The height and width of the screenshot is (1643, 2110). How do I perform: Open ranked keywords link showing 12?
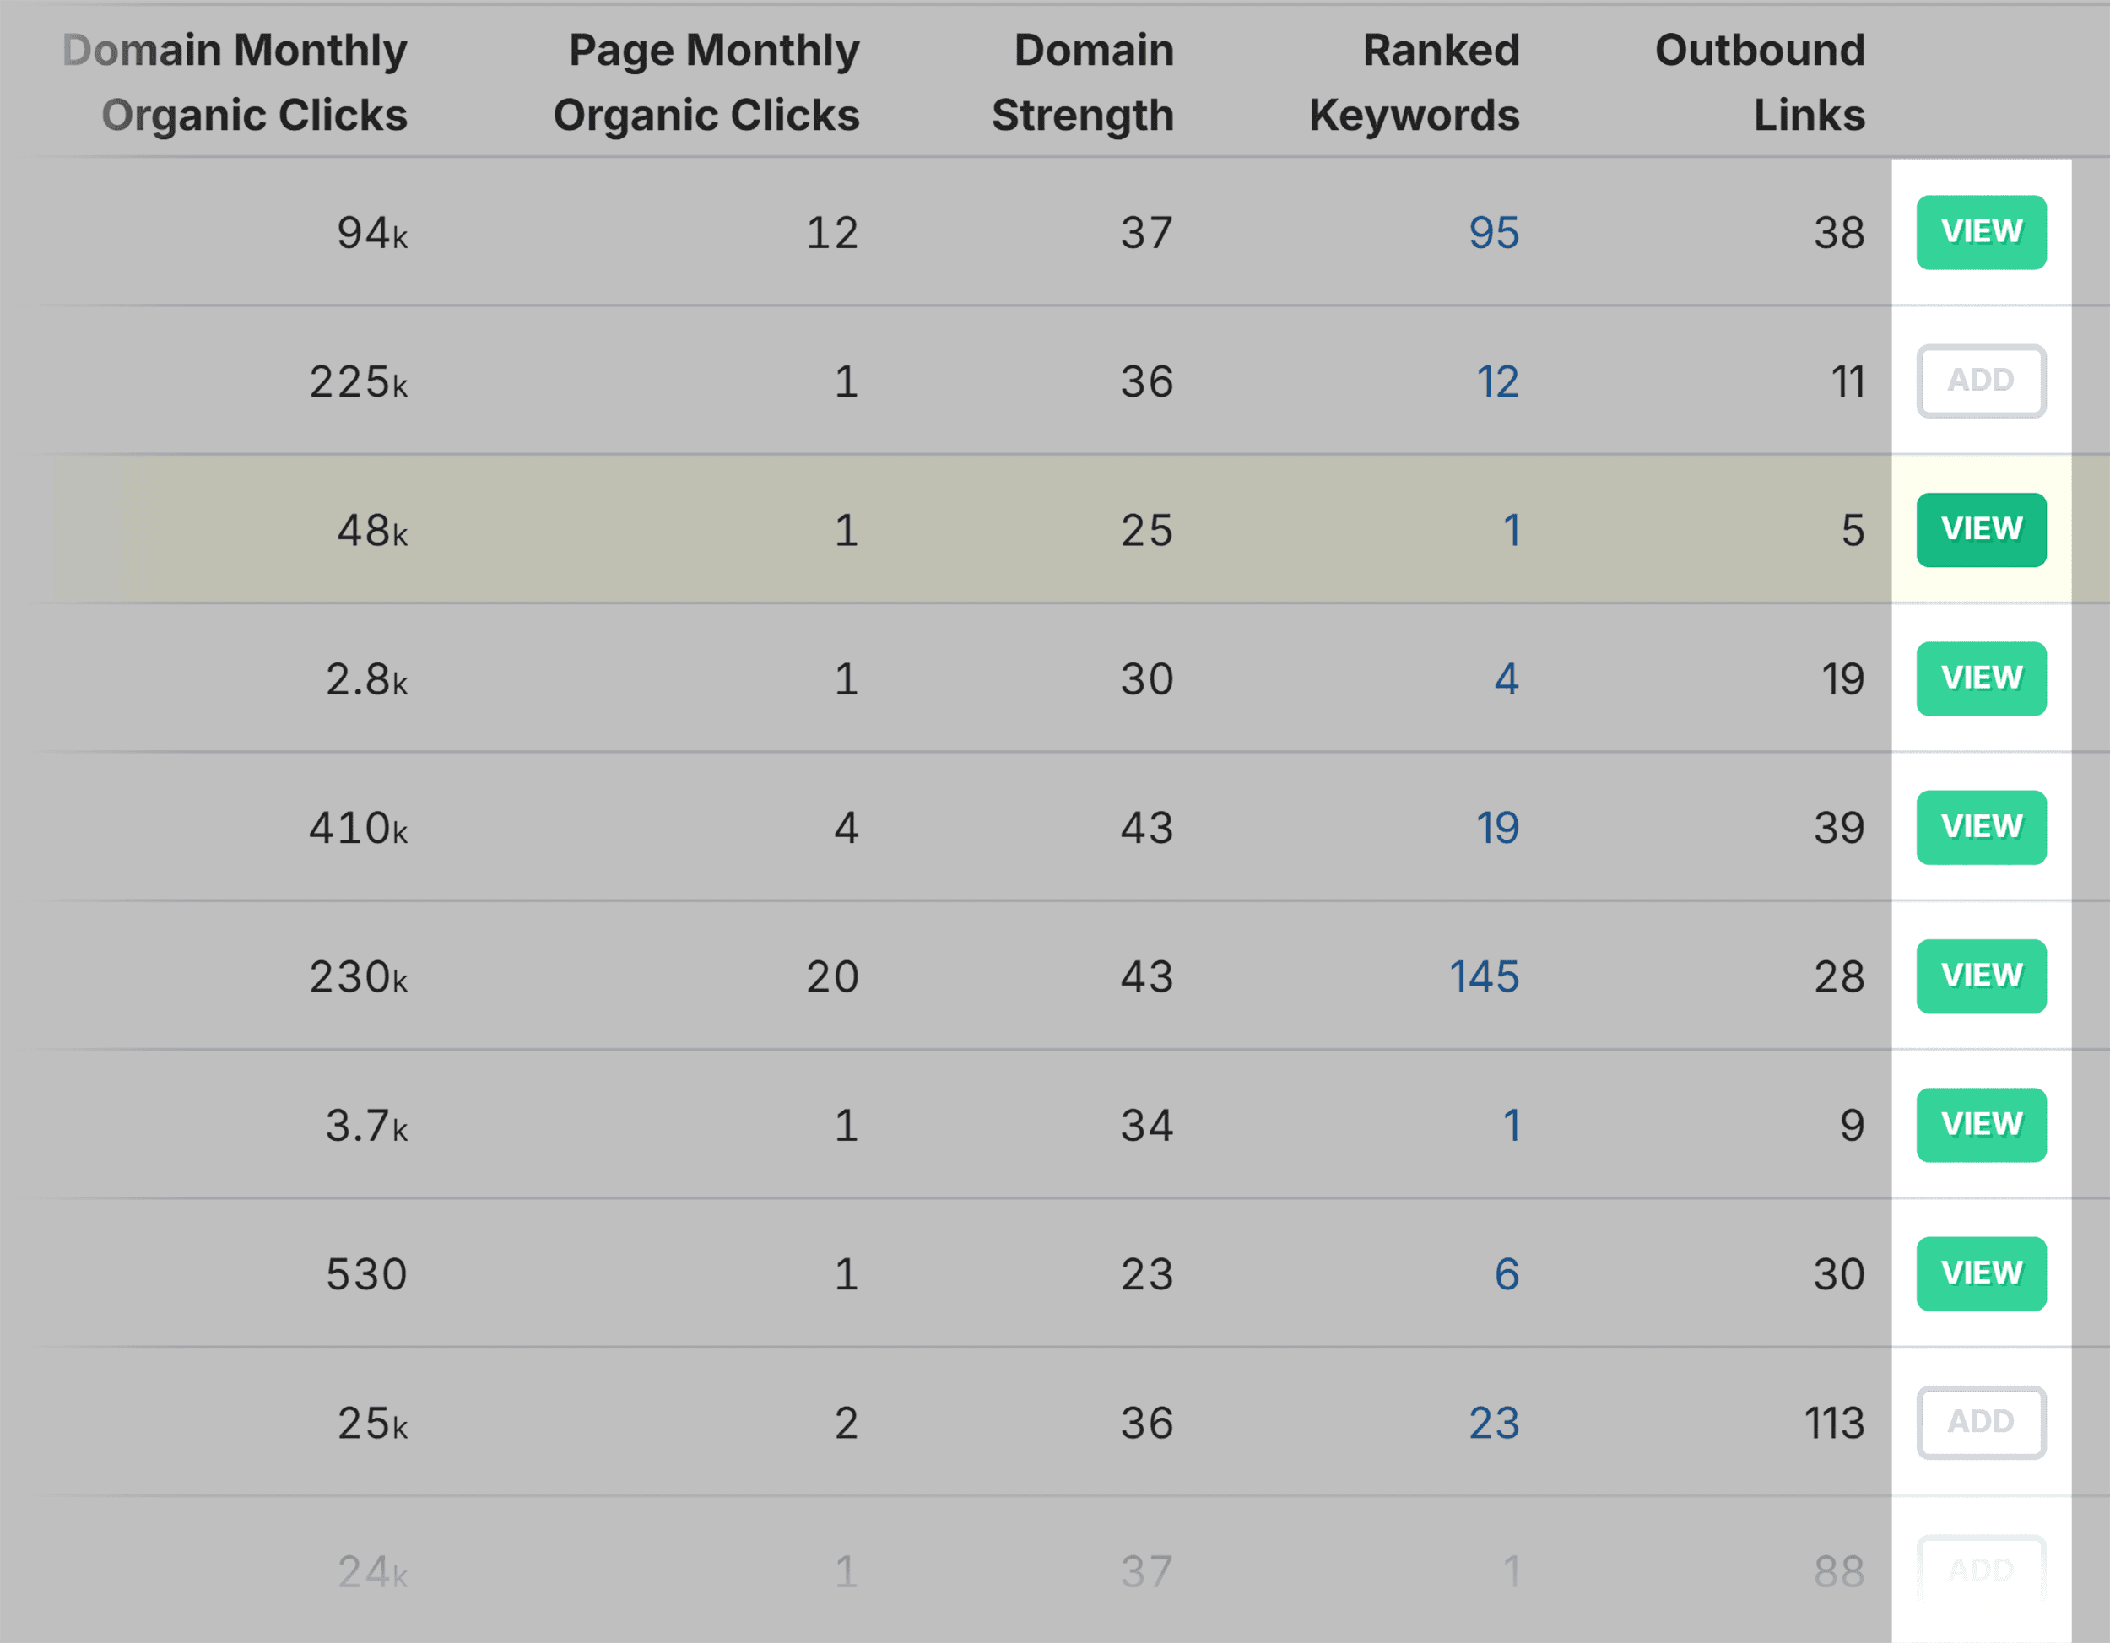click(1497, 381)
